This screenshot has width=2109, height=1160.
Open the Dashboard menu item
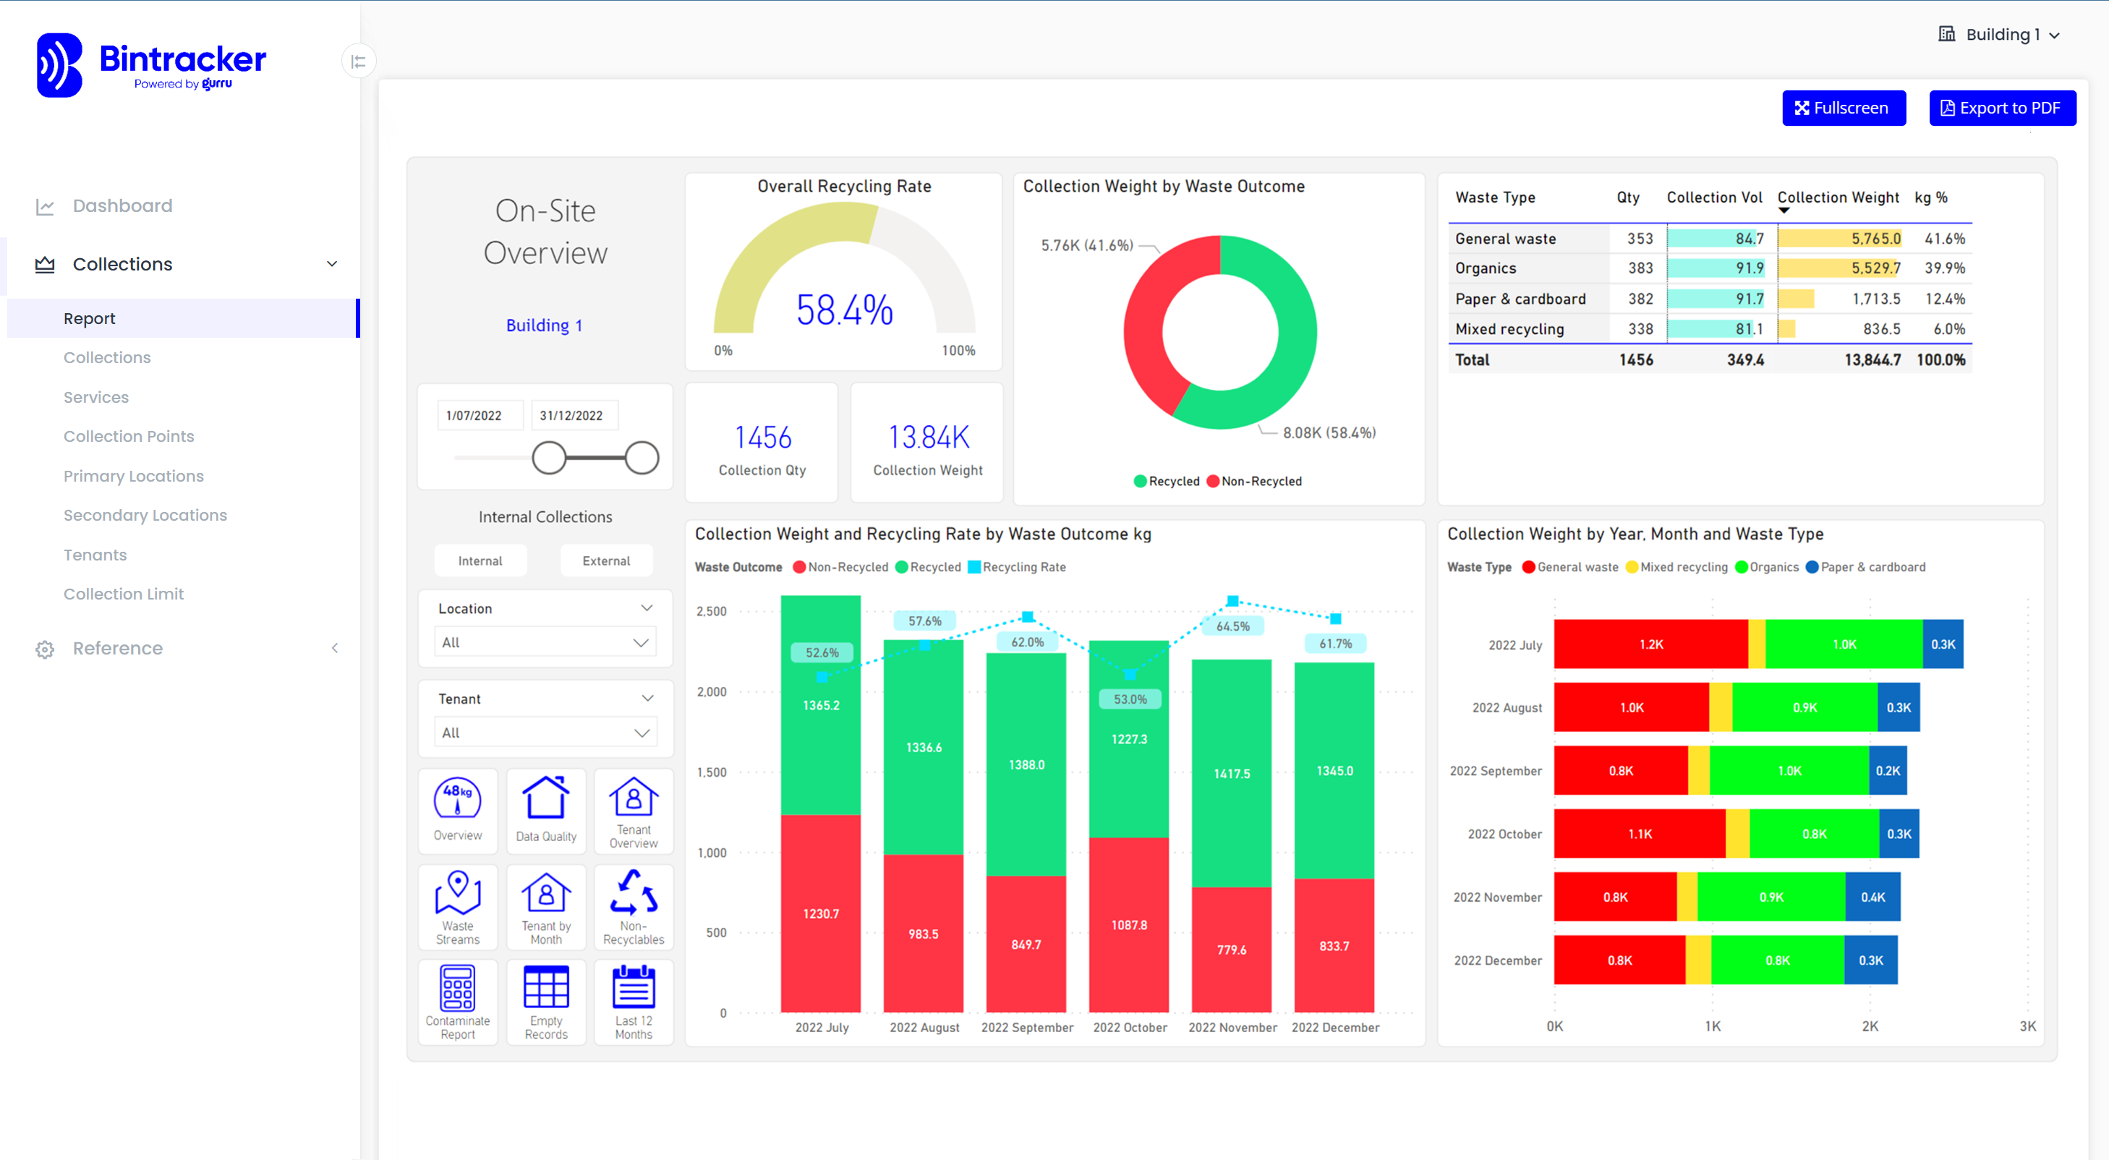point(123,204)
